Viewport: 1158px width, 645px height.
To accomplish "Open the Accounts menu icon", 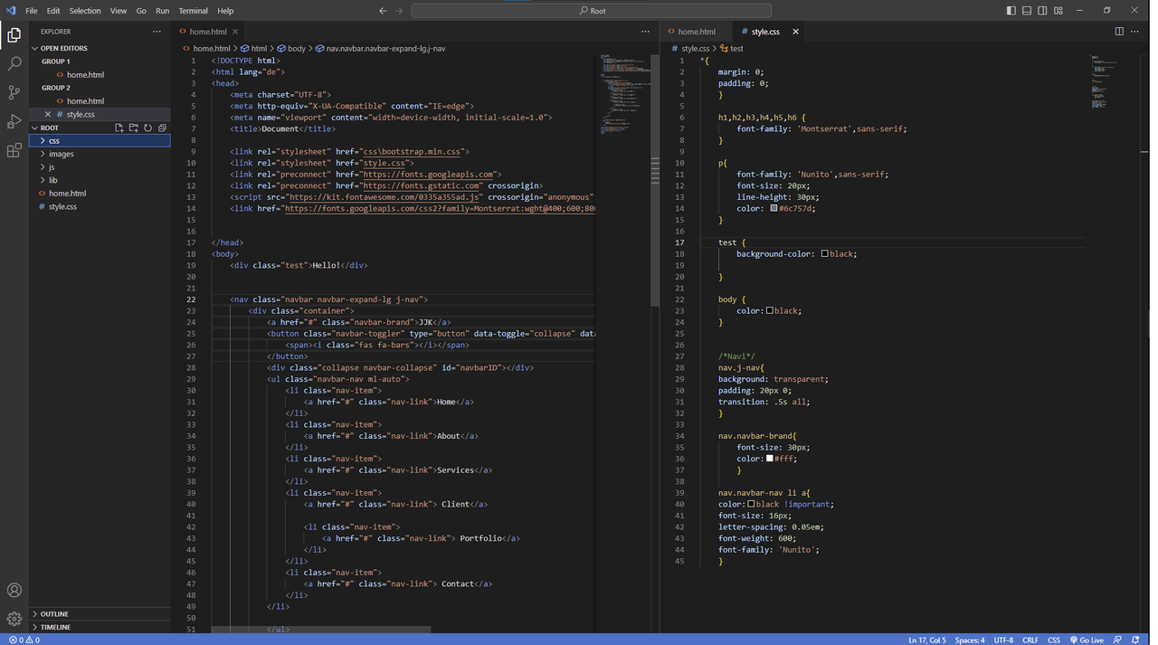I will coord(14,591).
